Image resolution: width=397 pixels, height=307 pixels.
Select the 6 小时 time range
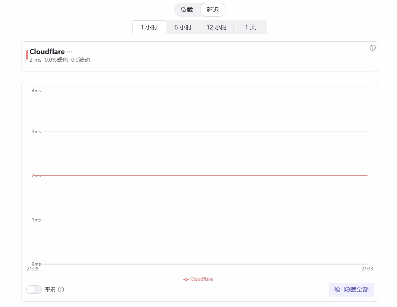click(x=183, y=27)
